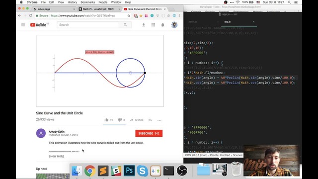Like the video with thumbs up
The width and height of the screenshot is (318, 179).
(106, 120)
